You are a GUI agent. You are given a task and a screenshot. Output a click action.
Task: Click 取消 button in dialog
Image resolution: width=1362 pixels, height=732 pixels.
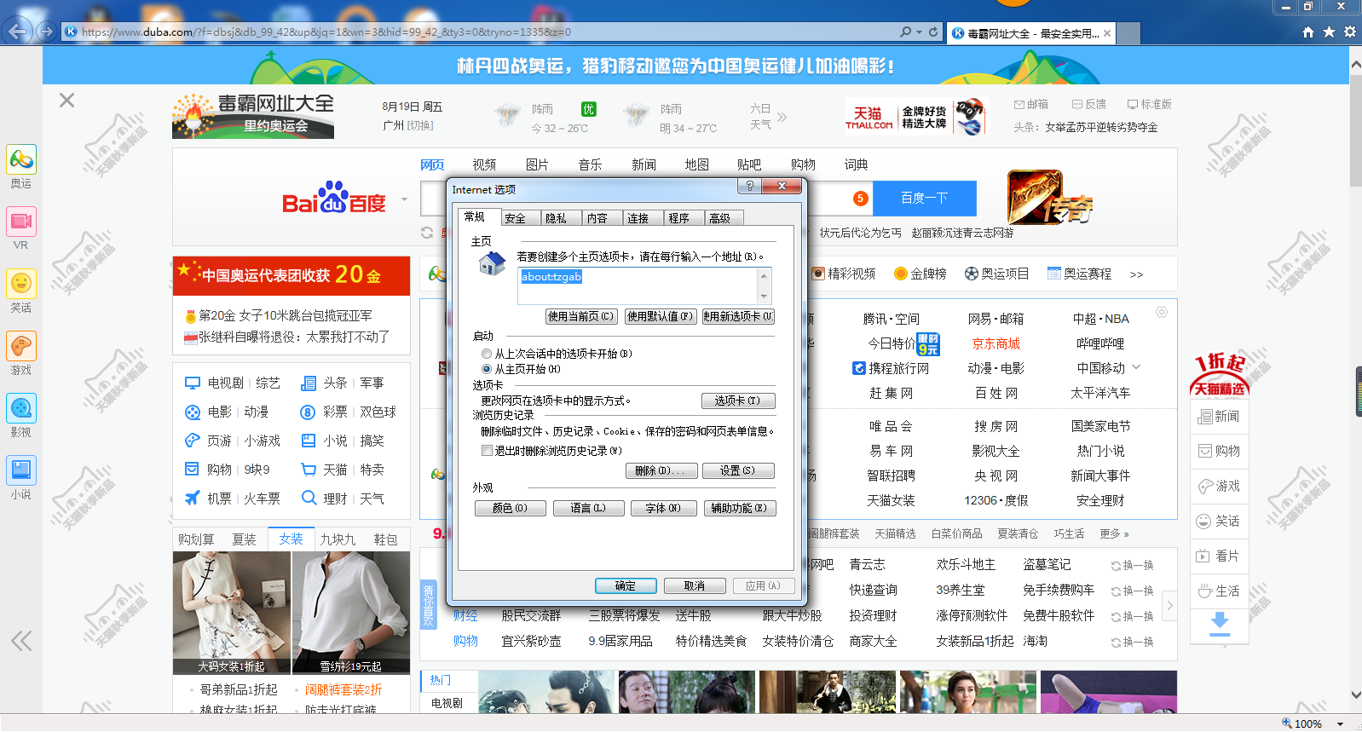(695, 585)
